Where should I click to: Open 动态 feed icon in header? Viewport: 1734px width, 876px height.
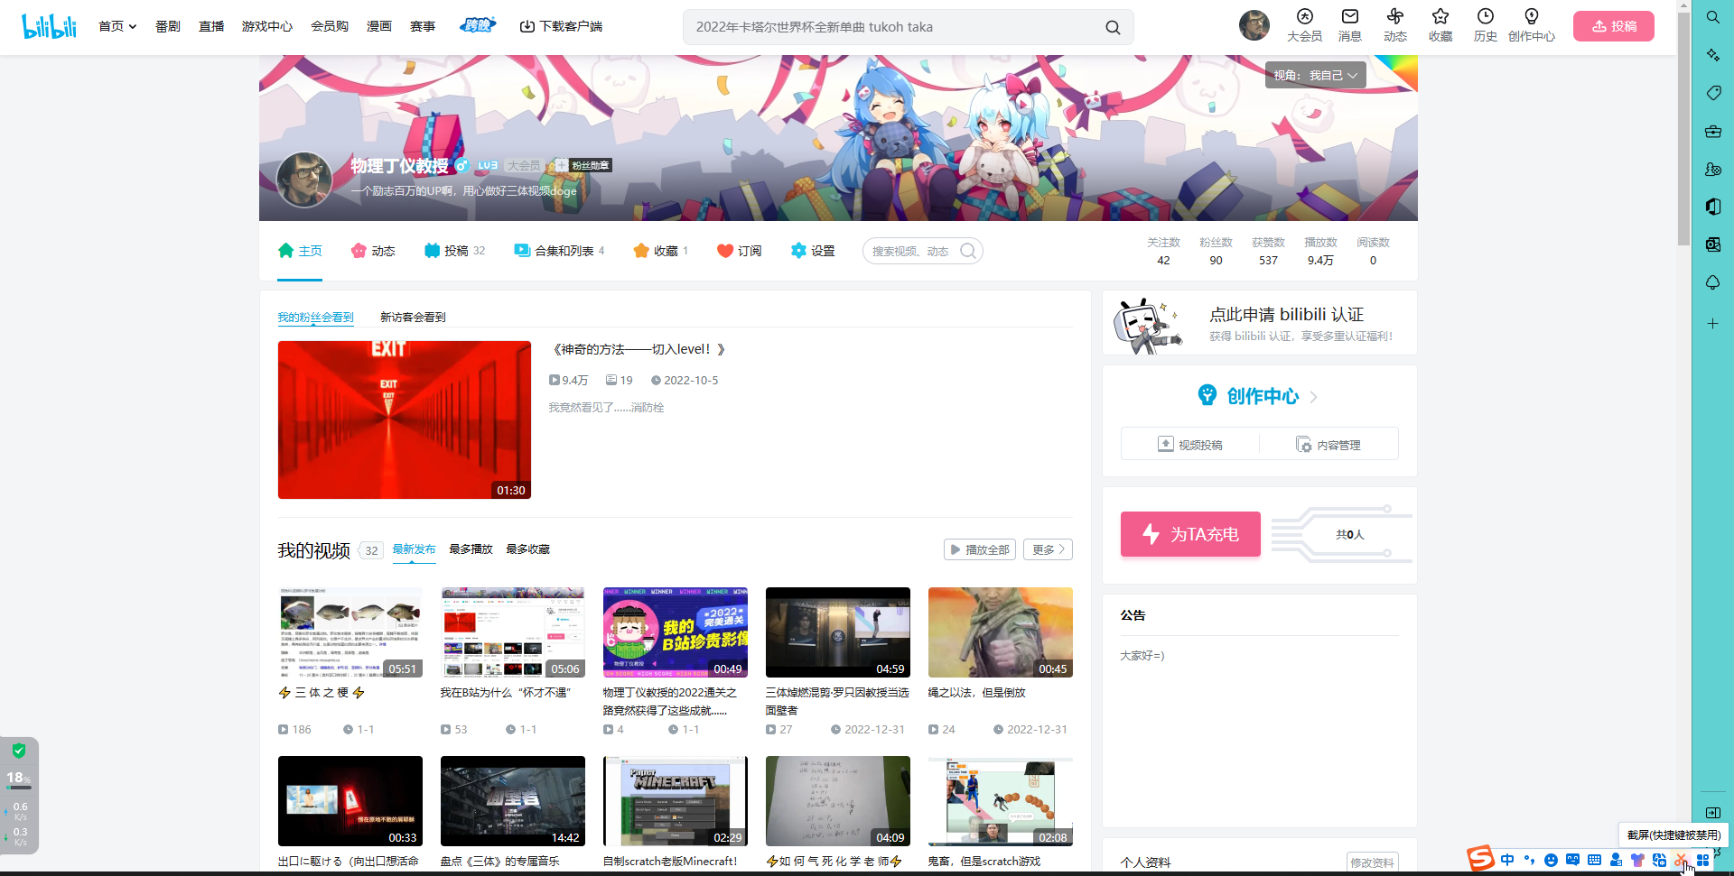coord(1395,25)
